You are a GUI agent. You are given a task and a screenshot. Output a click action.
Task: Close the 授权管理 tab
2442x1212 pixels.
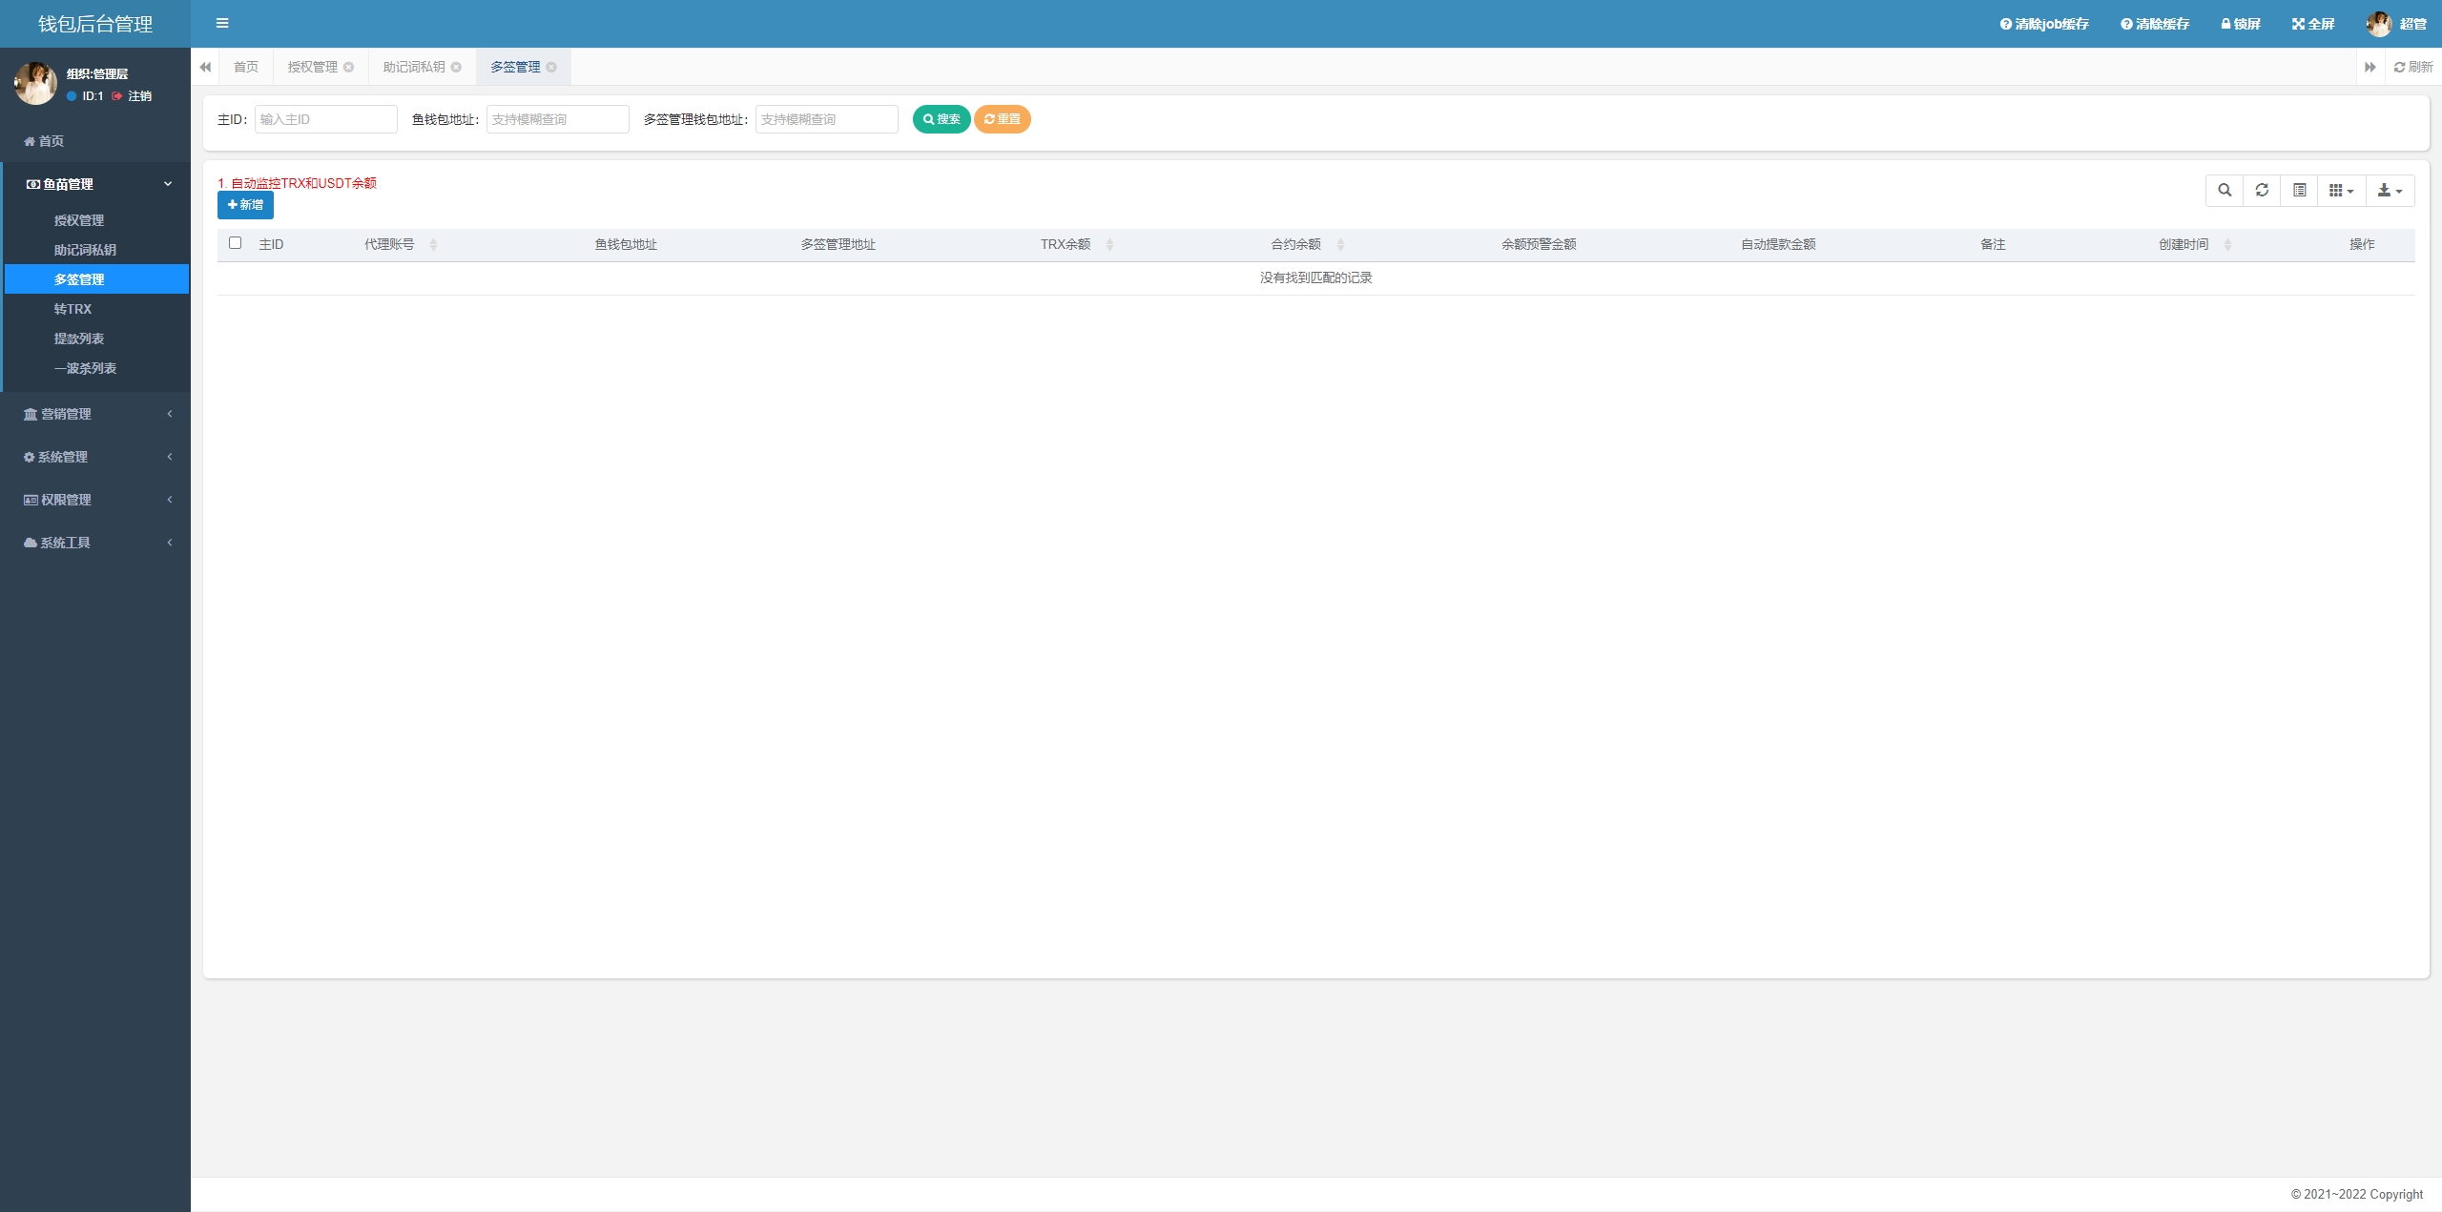(349, 68)
